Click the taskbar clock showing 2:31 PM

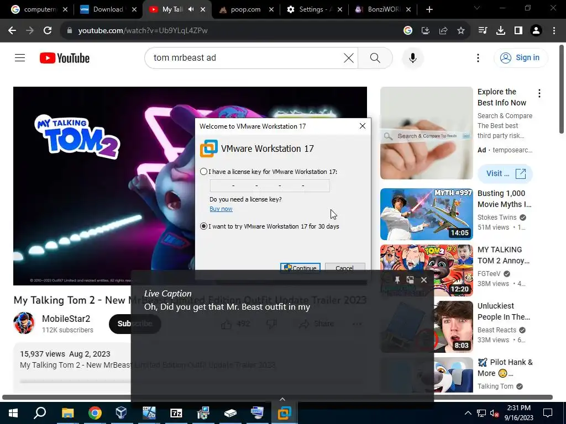coord(518,413)
